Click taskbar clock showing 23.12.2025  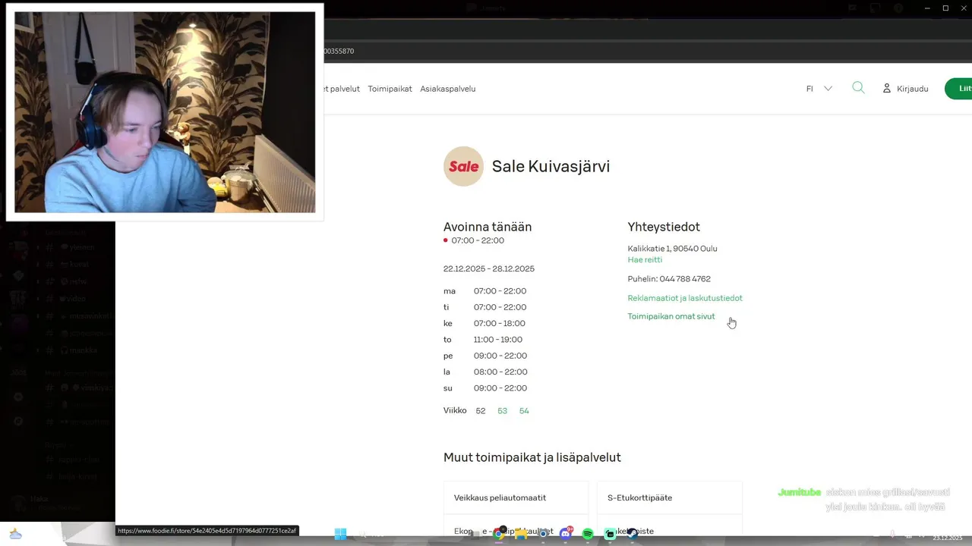pos(947,538)
